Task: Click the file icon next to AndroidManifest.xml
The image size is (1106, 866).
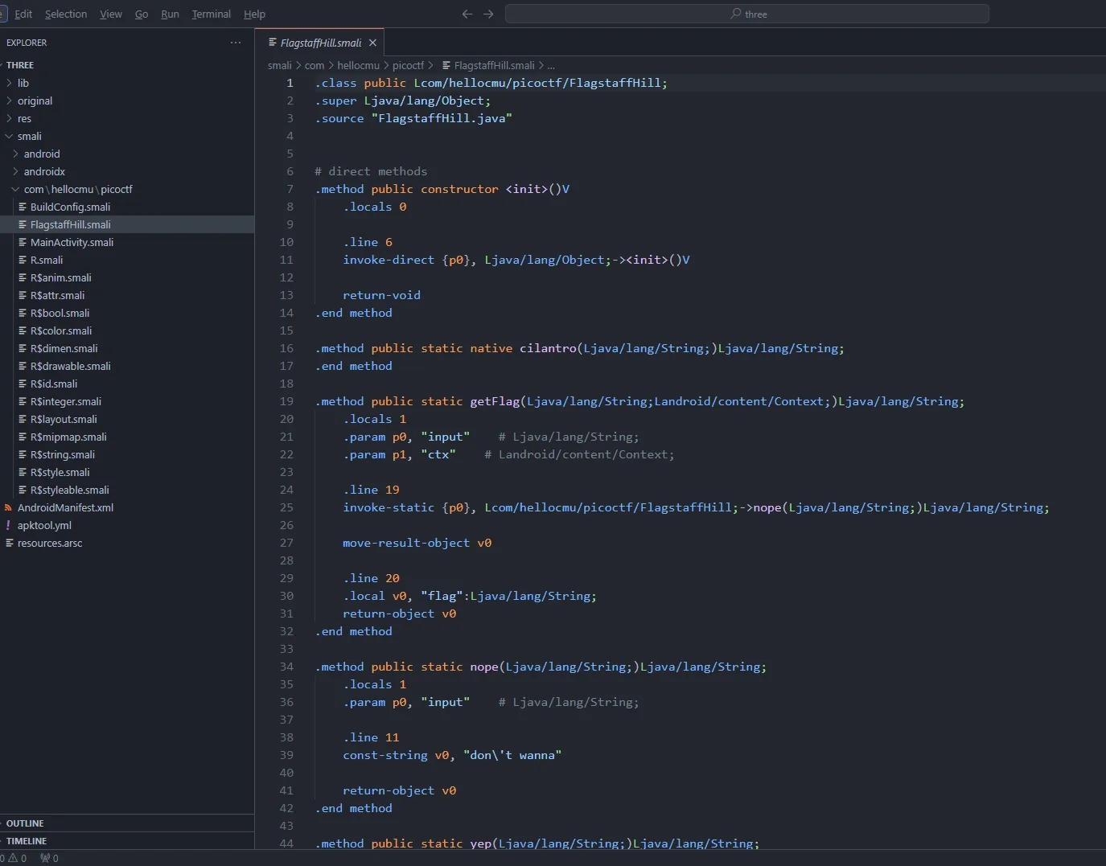Action: 8,507
